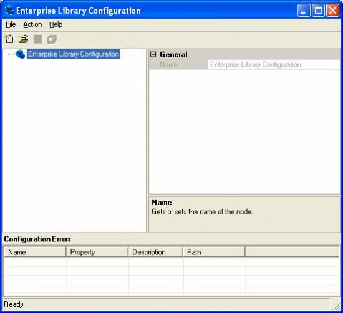Viewport: 343px width, 313px height.
Task: Click the title bar application icon
Action: pyautogui.click(x=9, y=10)
